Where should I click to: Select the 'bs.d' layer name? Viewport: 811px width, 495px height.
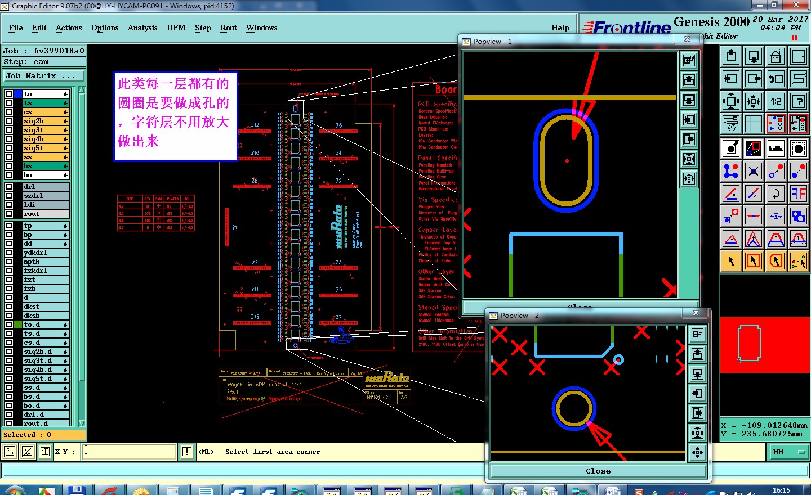(x=46, y=397)
